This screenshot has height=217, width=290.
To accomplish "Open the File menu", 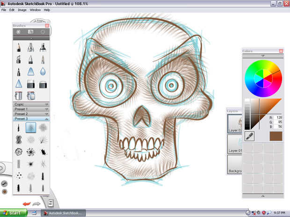I will click(x=4, y=10).
